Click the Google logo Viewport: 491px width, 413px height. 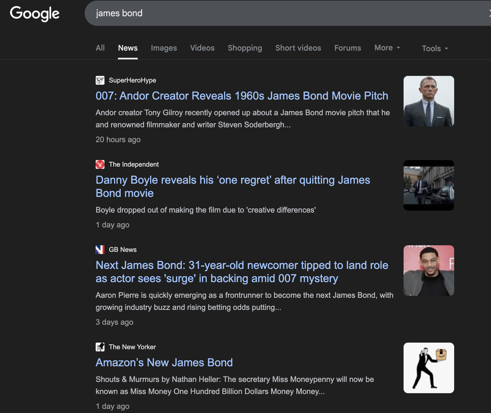pos(35,13)
